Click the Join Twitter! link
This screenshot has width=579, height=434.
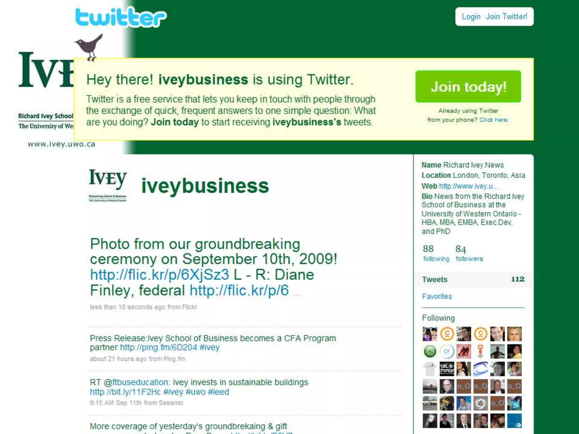506,17
